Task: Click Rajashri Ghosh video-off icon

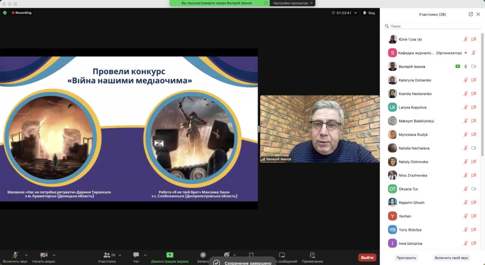Action: pos(474,202)
